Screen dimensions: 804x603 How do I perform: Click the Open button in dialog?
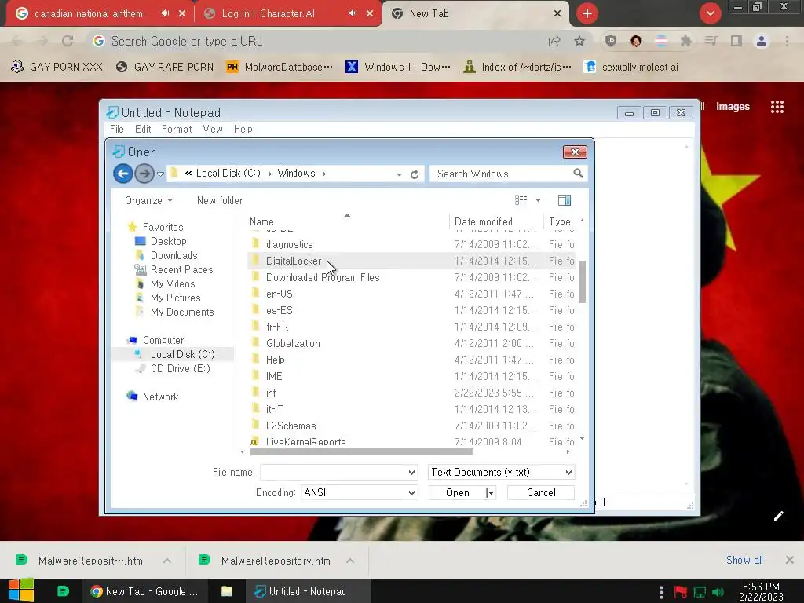(458, 493)
